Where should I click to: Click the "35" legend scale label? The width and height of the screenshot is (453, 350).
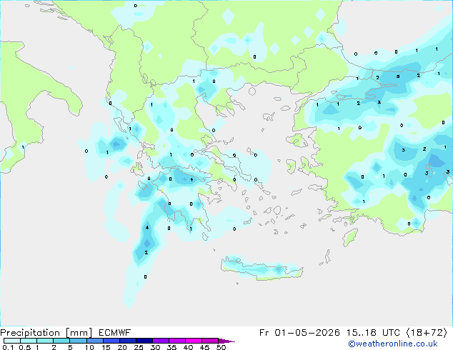[x=171, y=347]
